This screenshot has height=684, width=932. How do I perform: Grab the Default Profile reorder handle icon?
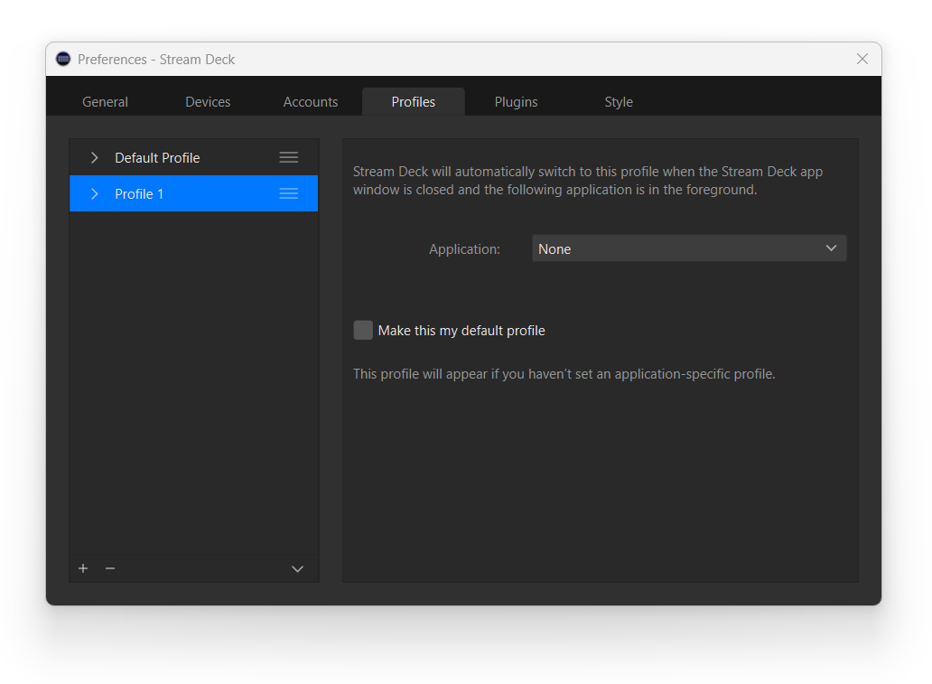pyautogui.click(x=289, y=157)
